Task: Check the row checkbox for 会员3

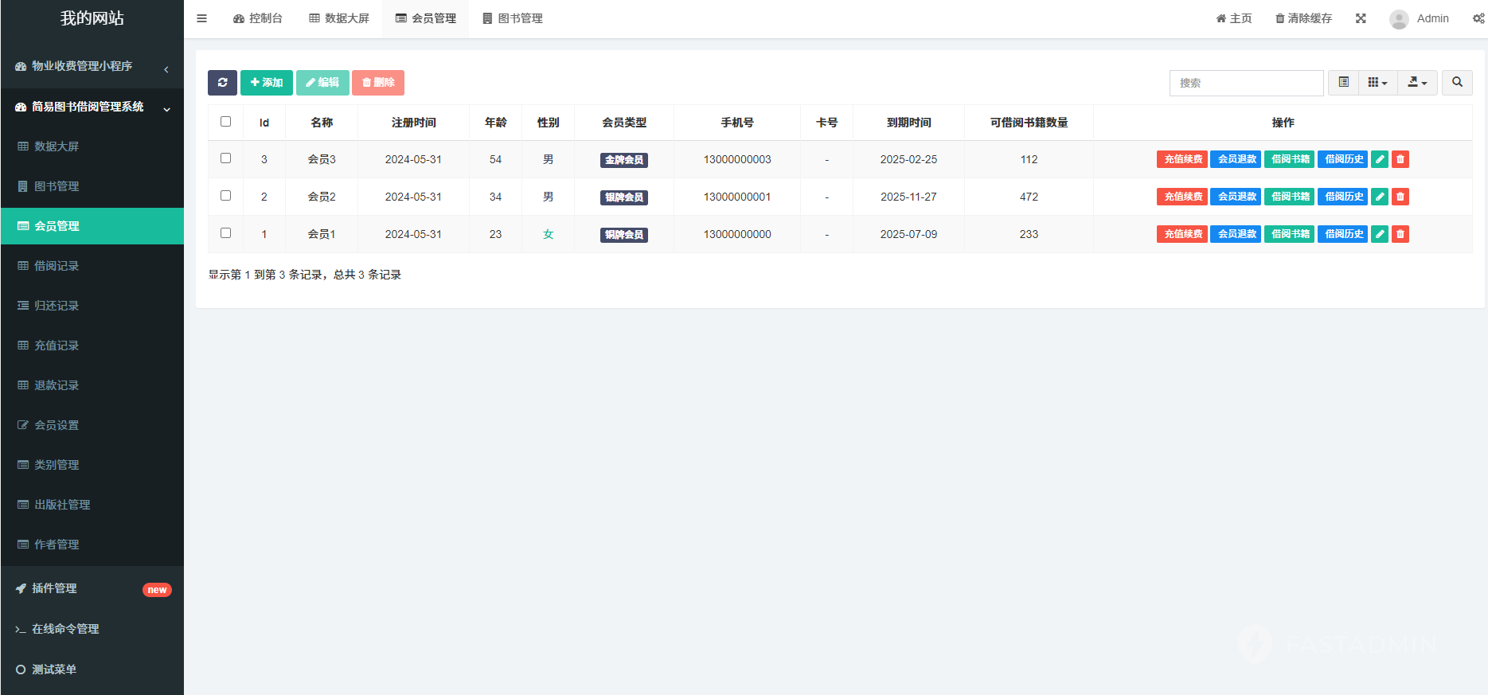Action: pos(226,158)
